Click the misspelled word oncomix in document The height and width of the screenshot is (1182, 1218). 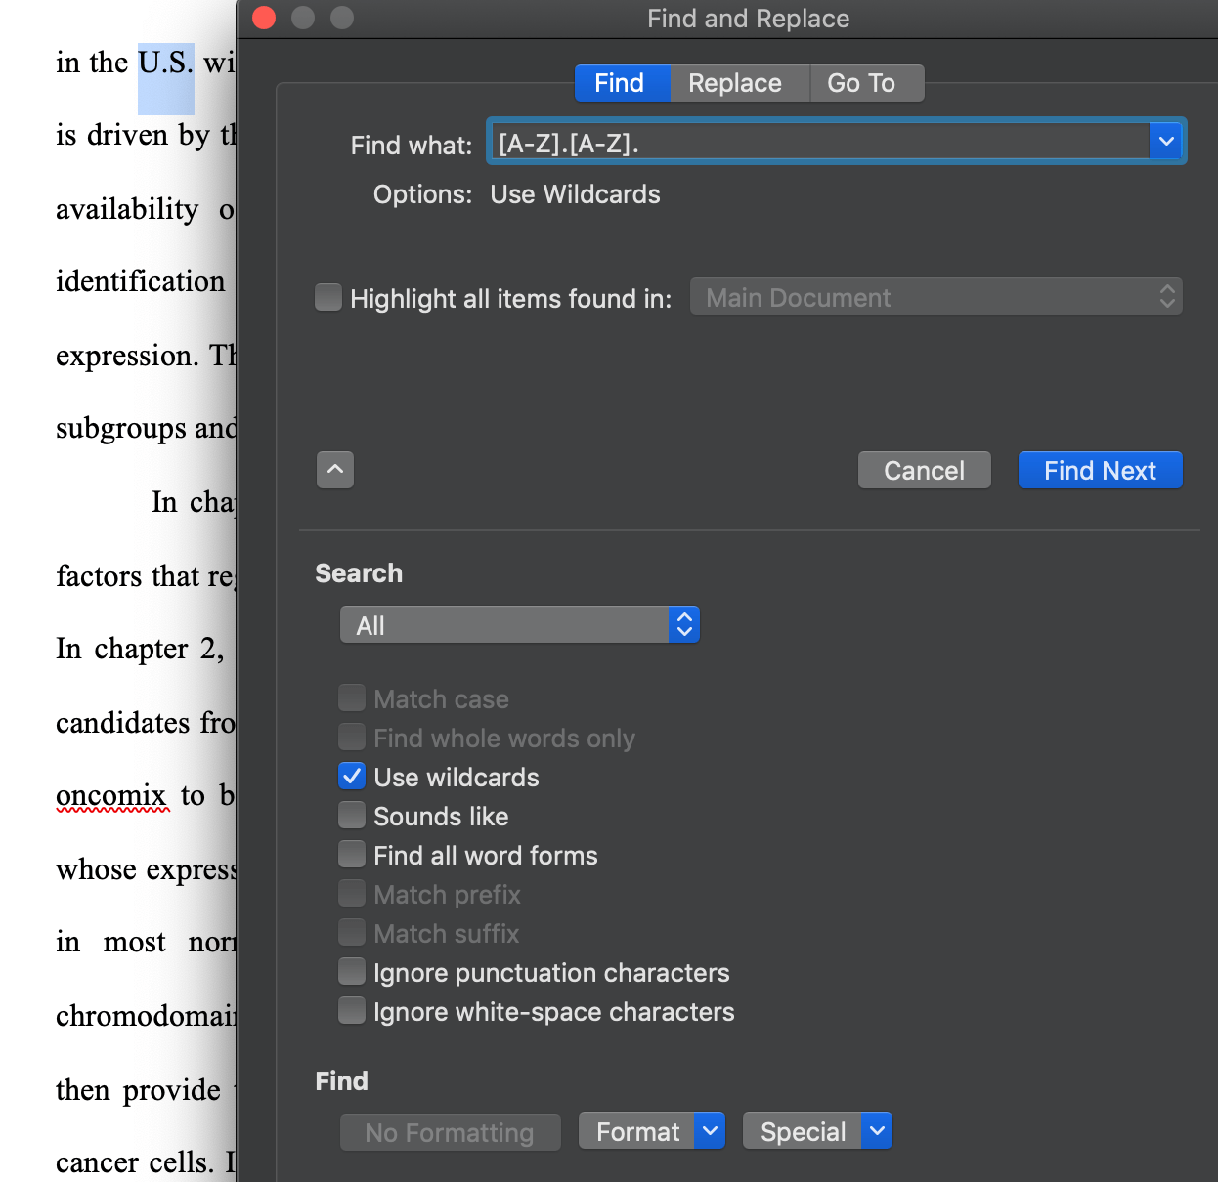point(110,795)
